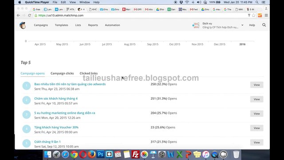
Task: Open the Chrome hamburger menu icon
Action: pyautogui.click(x=266, y=16)
